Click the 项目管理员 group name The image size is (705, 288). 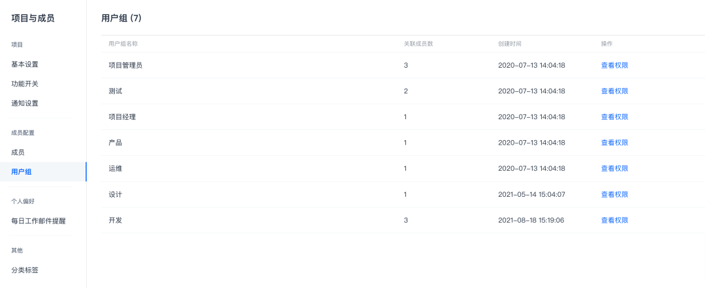pos(125,65)
